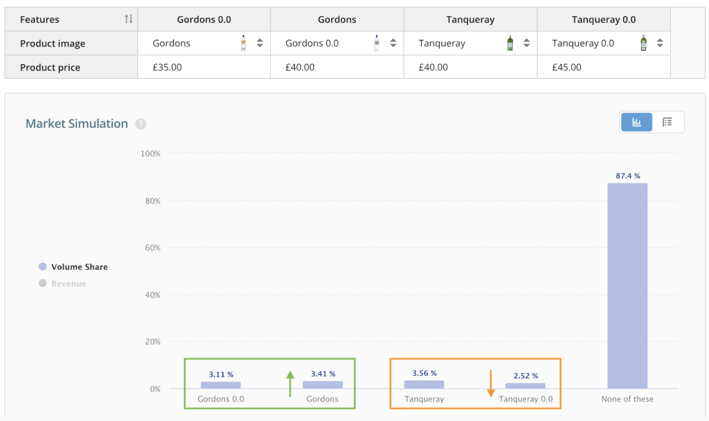709x421 pixels.
Task: Toggle the Volume Share legend item
Action: coord(73,267)
